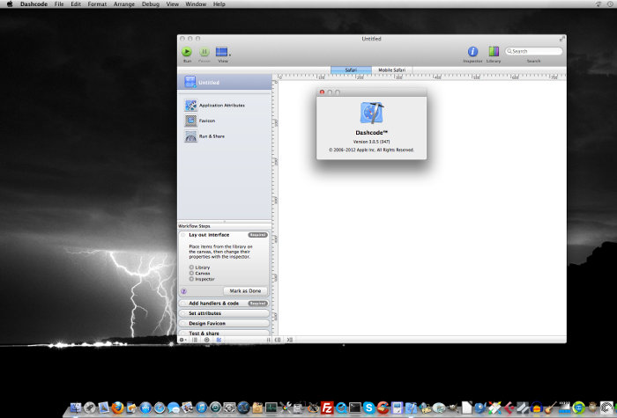Open the View menu in the menu bar
Viewport: 617px width, 418px height.
173,4
